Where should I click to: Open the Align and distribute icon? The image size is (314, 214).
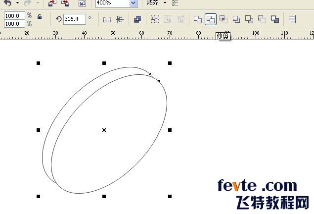[292, 19]
